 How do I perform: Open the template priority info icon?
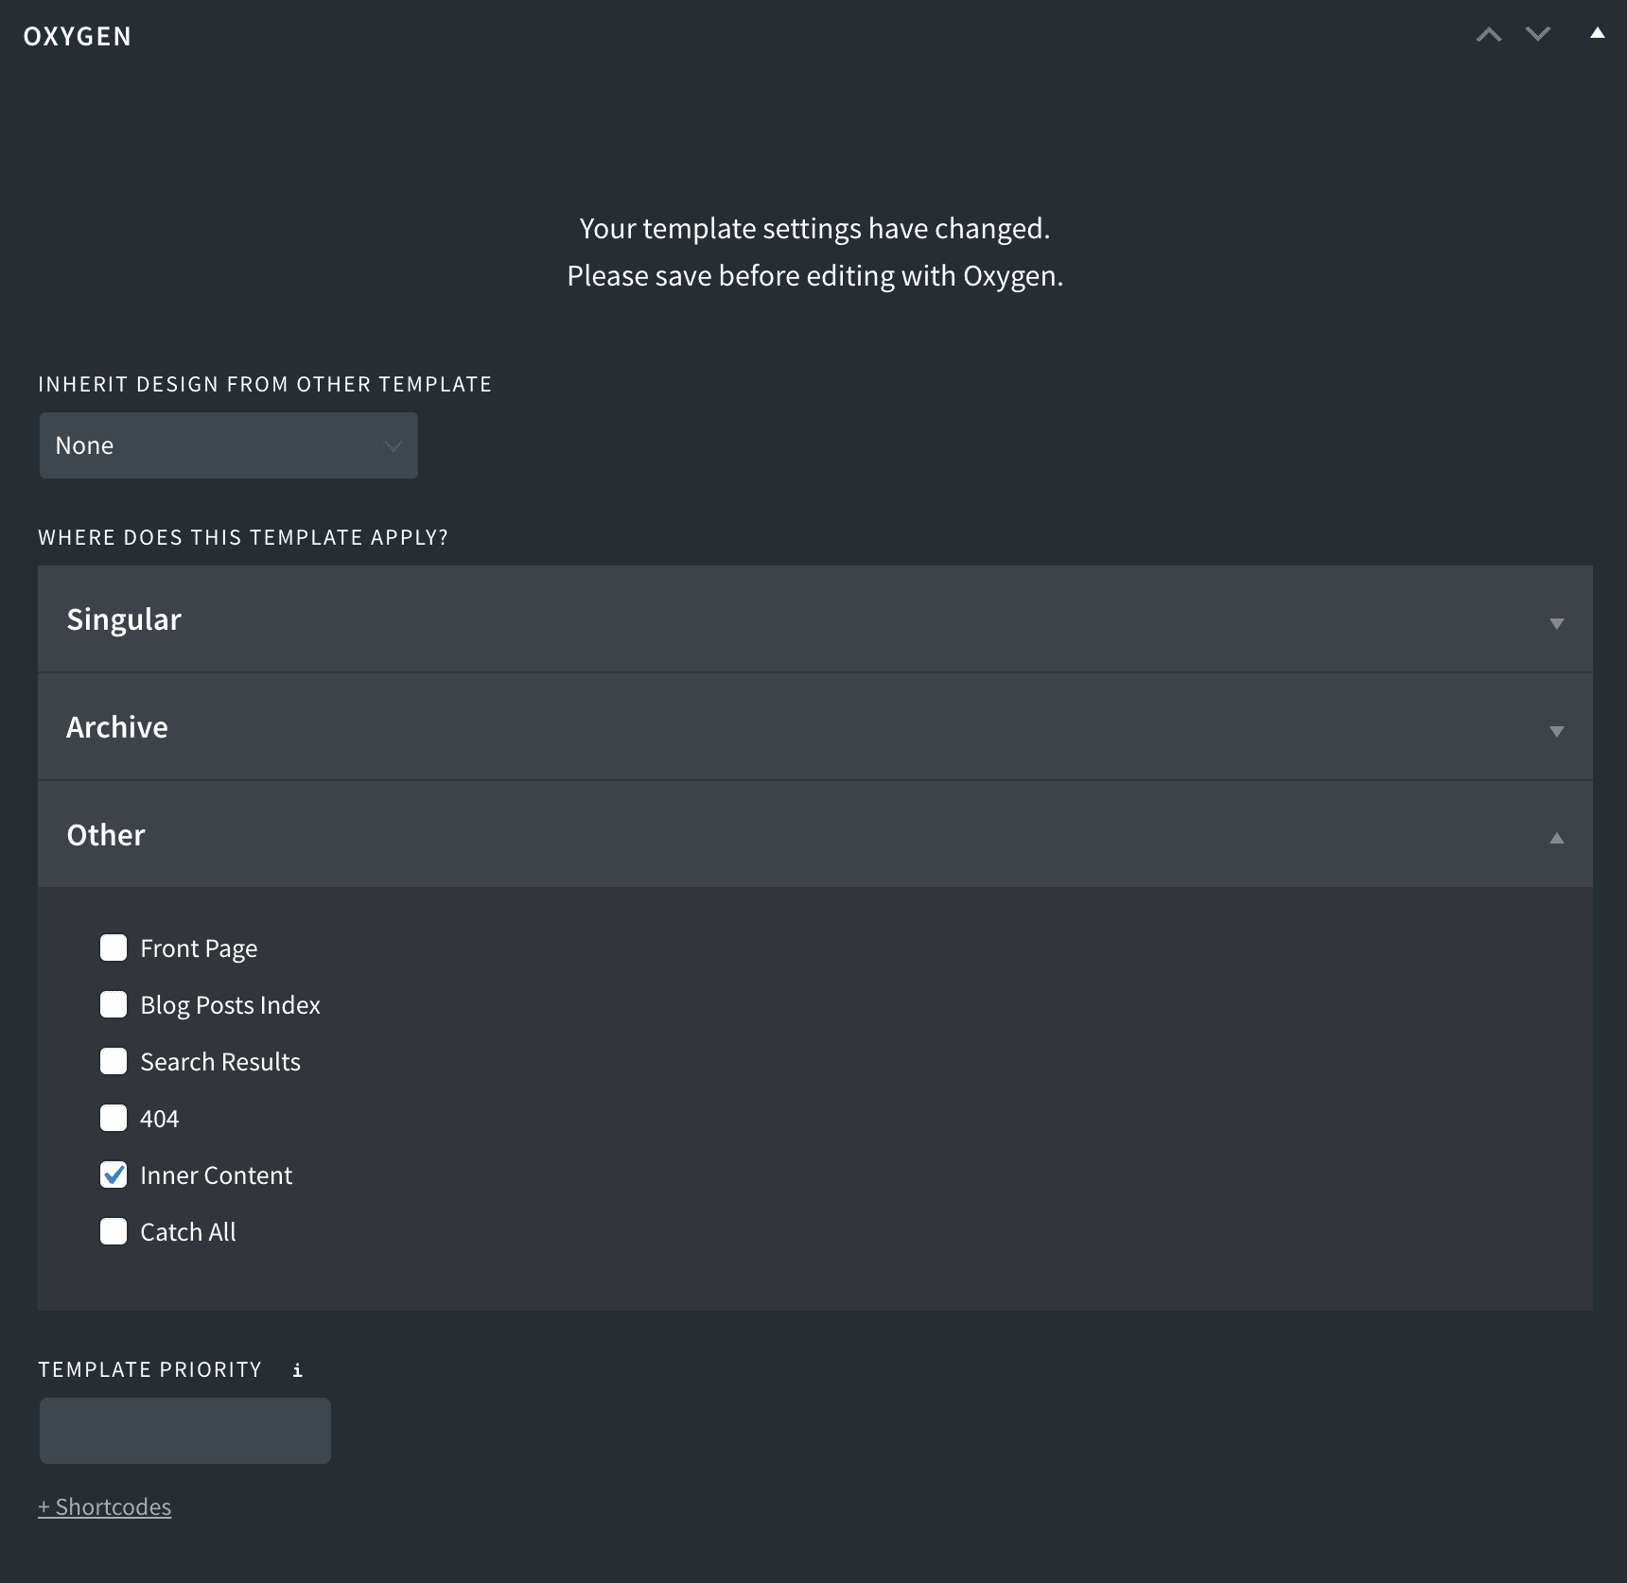[297, 1370]
